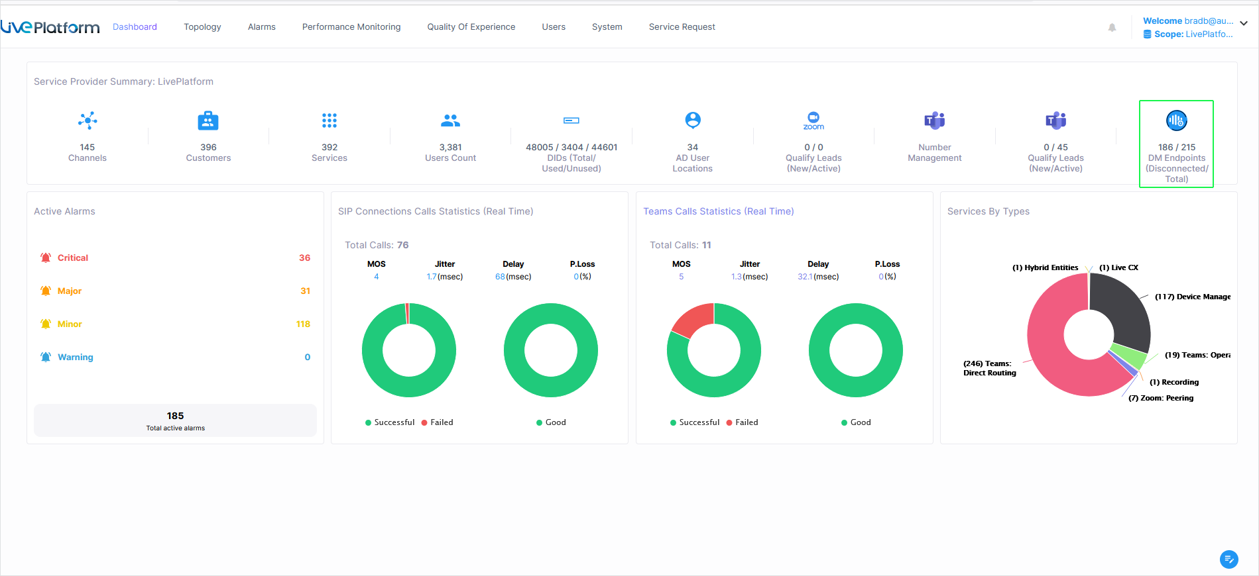The width and height of the screenshot is (1259, 576).
Task: Click the (7) Zoom: Peering label
Action: [x=1161, y=398]
